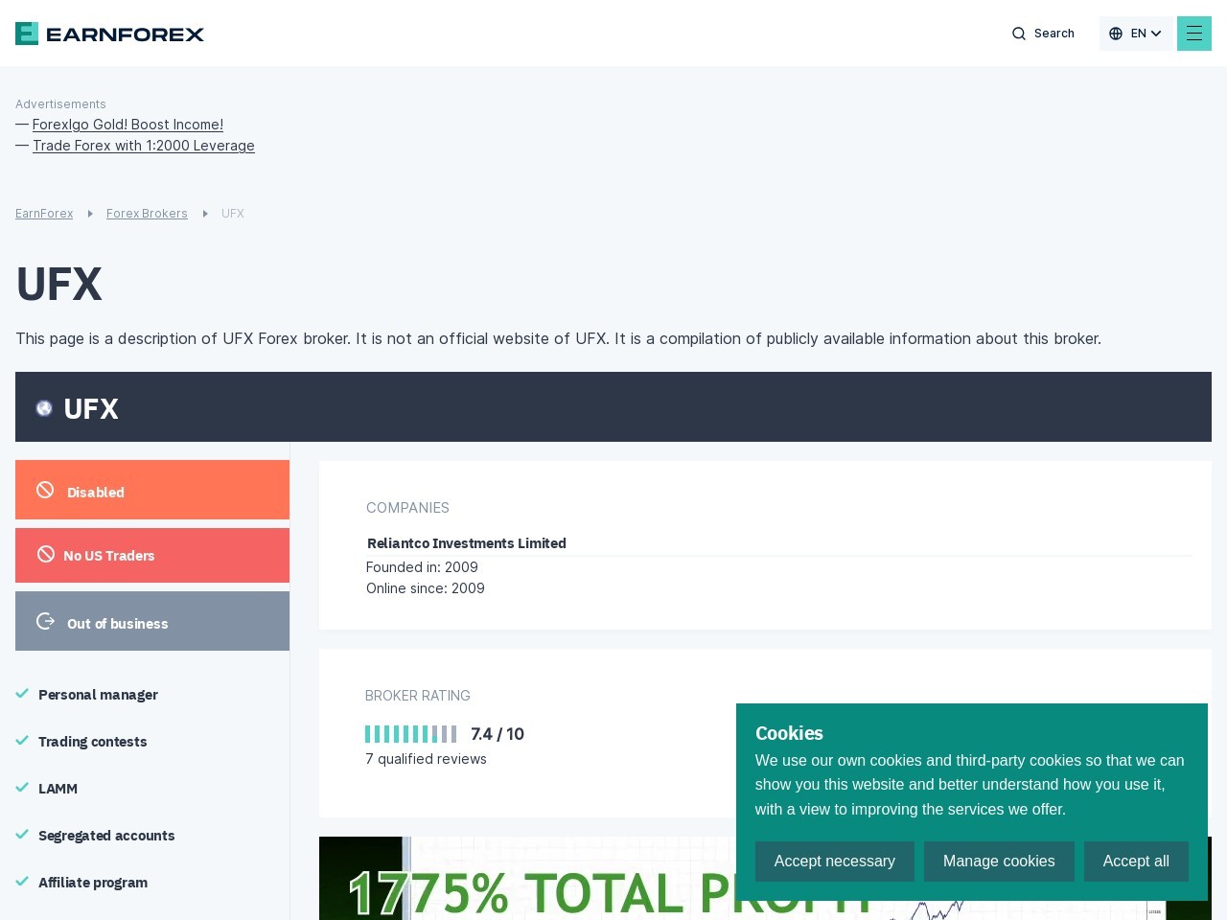Click the Disabled status icon

tap(45, 491)
